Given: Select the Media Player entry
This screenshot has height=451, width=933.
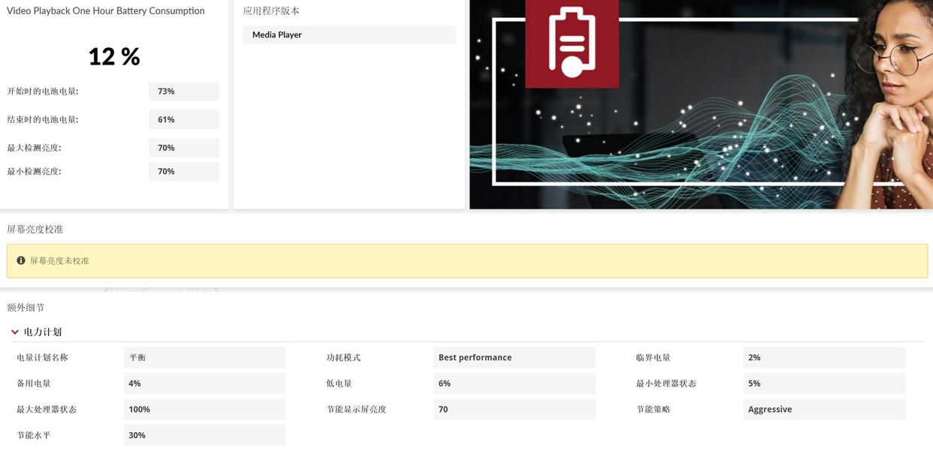Looking at the screenshot, I should click(349, 35).
